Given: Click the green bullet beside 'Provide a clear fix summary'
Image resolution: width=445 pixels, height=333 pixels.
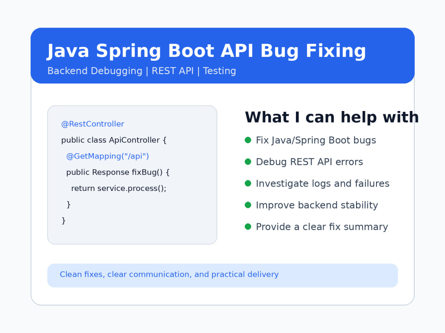Looking at the screenshot, I should (x=248, y=226).
